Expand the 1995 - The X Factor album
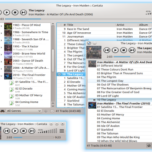Screen dimensions: 152x152 (x=2, y=47)
